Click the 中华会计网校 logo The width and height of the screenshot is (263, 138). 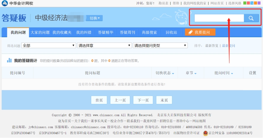click(17, 3)
